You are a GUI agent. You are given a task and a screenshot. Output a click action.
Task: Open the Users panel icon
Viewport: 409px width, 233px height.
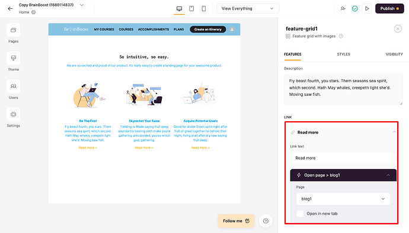[13, 86]
